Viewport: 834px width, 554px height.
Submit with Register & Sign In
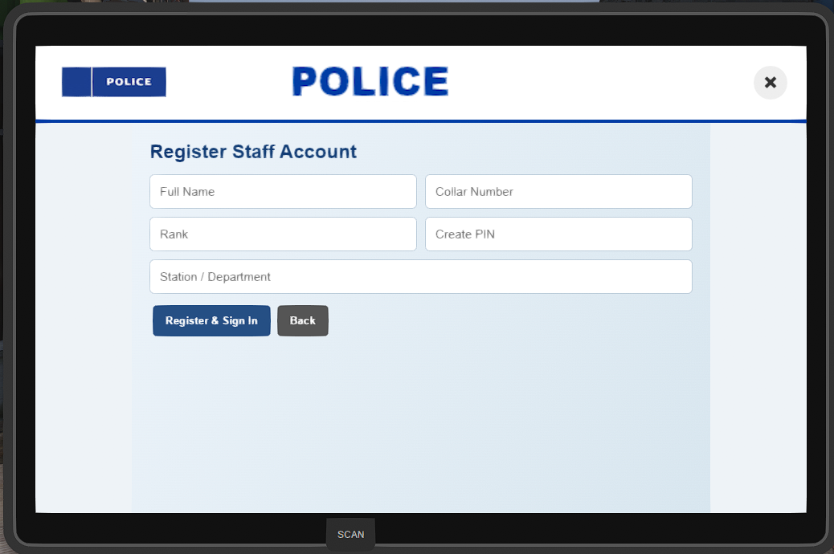(211, 320)
